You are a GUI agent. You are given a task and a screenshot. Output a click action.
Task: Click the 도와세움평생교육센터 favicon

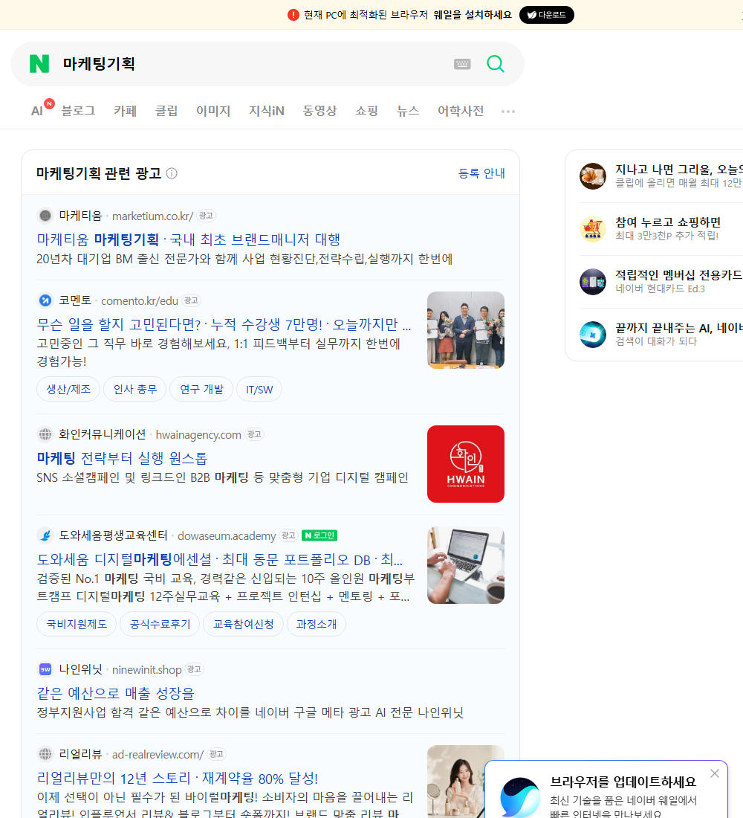[x=45, y=535]
